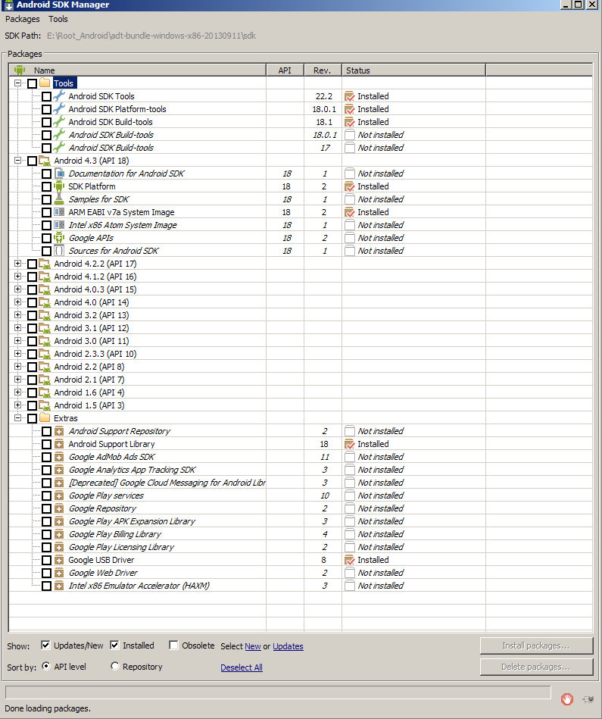Click the Documentation for Android SDK icon
Viewport: 602px width, 719px height.
pos(59,173)
